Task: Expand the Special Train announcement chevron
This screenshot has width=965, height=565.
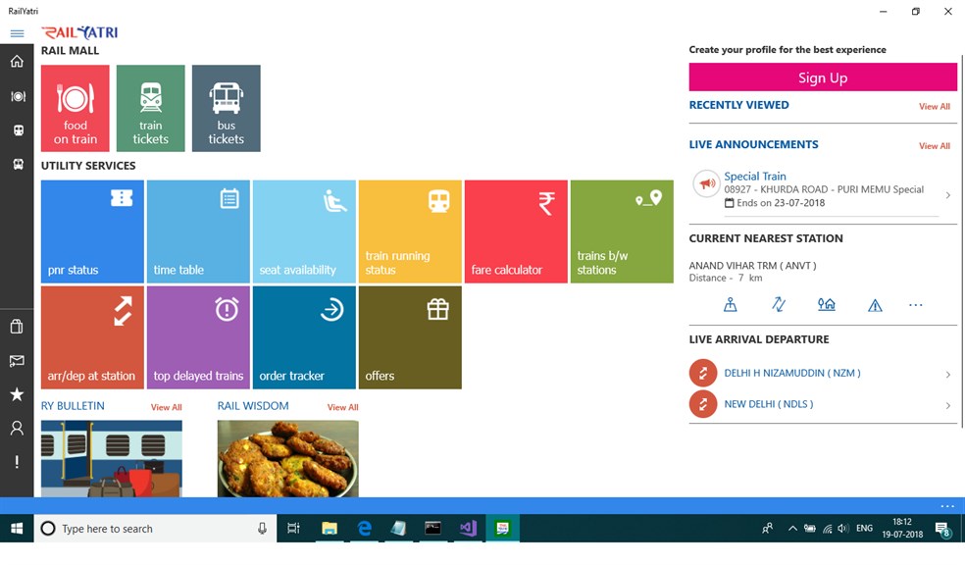Action: pyautogui.click(x=947, y=195)
